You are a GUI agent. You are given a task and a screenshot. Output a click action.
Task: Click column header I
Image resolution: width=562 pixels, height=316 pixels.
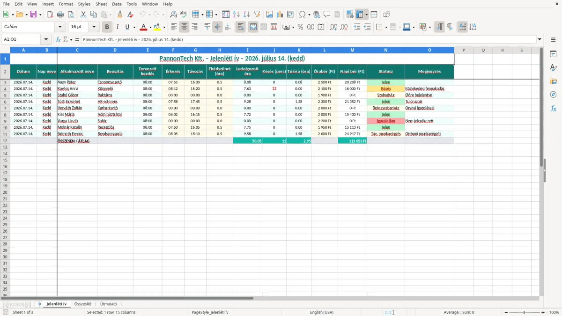point(247,50)
